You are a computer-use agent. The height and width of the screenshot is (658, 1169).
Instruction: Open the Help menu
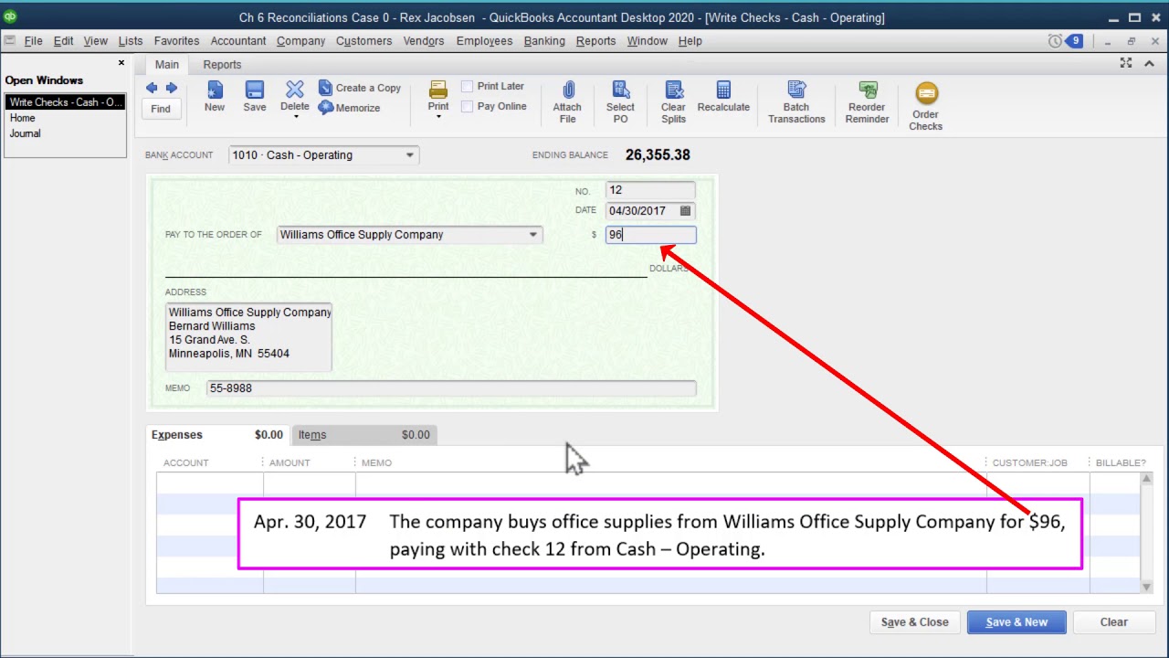point(690,41)
